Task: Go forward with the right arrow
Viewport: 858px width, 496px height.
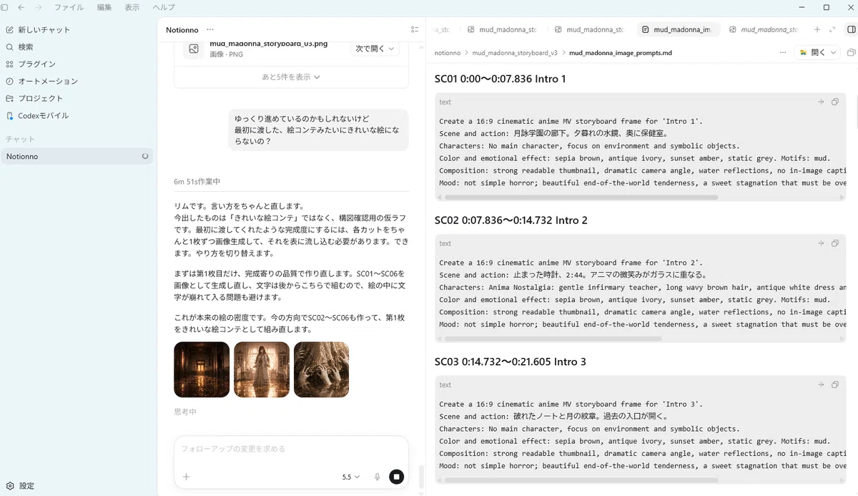Action: point(38,7)
